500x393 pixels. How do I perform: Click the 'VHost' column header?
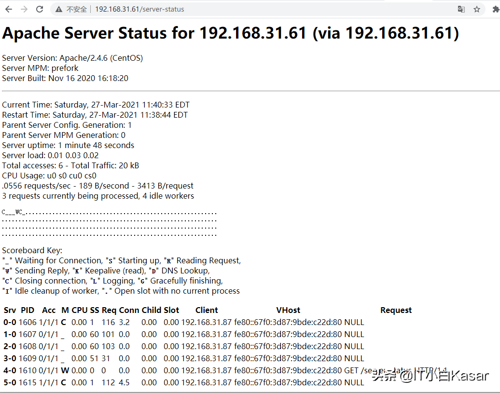[288, 310]
